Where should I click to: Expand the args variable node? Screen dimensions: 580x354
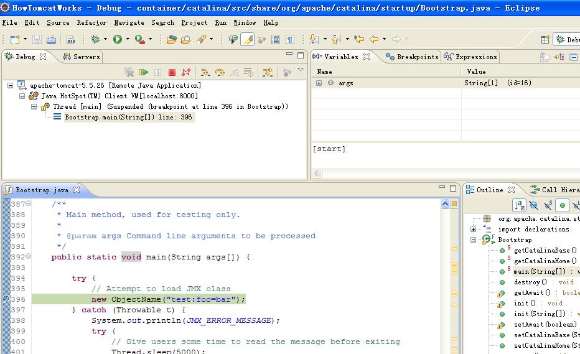[319, 83]
